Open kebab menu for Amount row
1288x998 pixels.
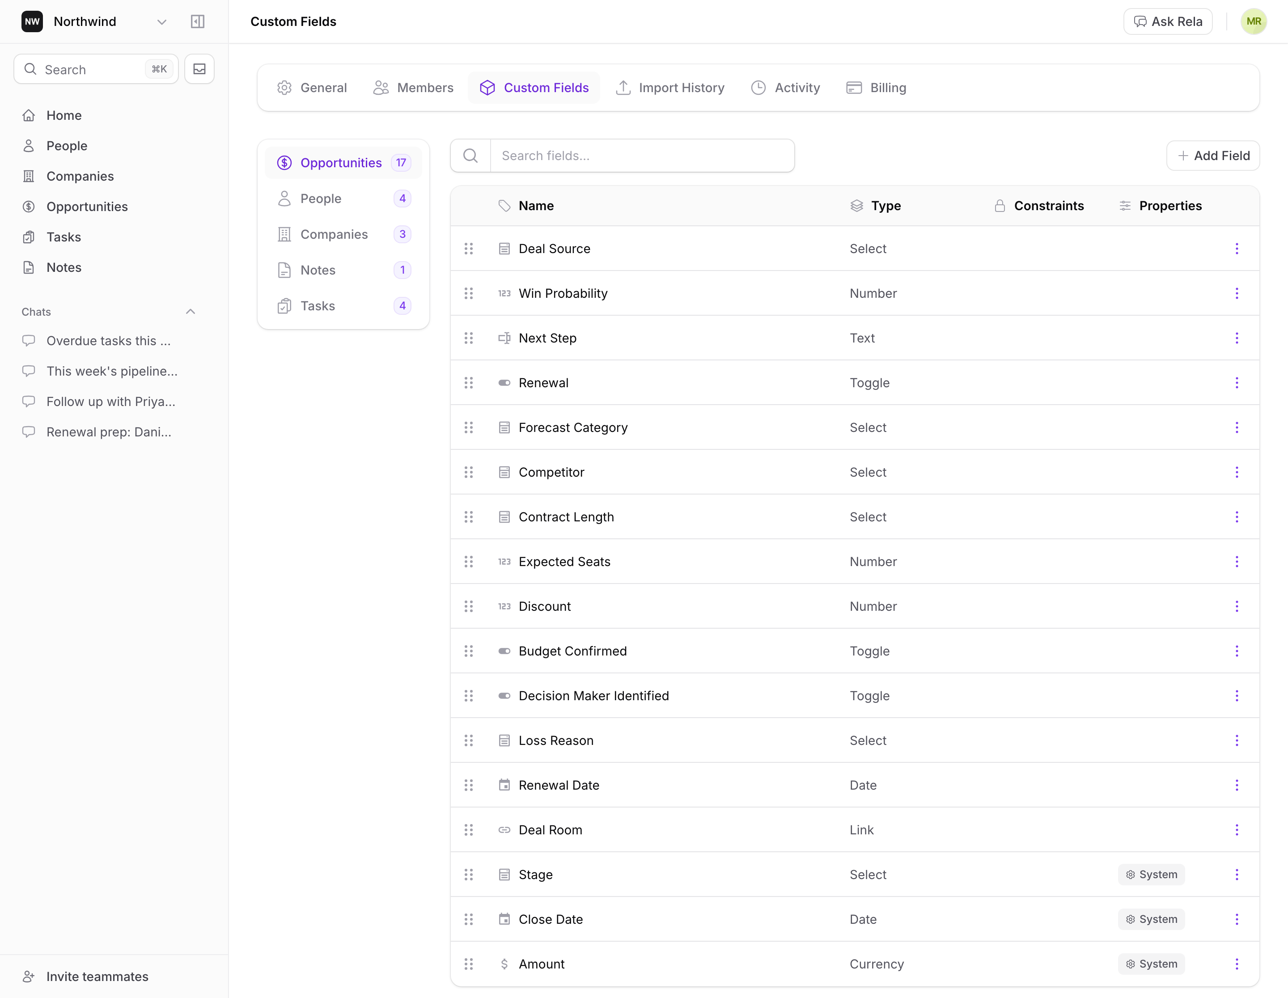[x=1237, y=964]
